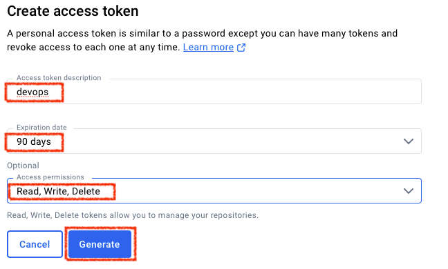
Task: Expand the Expiration date chevron
Action: point(409,141)
